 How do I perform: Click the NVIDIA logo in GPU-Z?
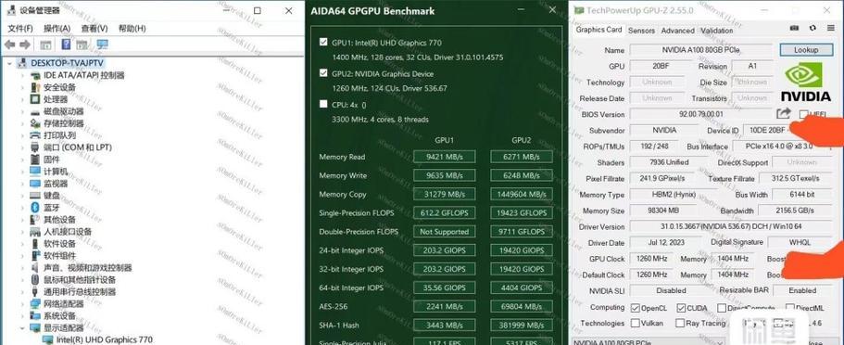pos(805,82)
